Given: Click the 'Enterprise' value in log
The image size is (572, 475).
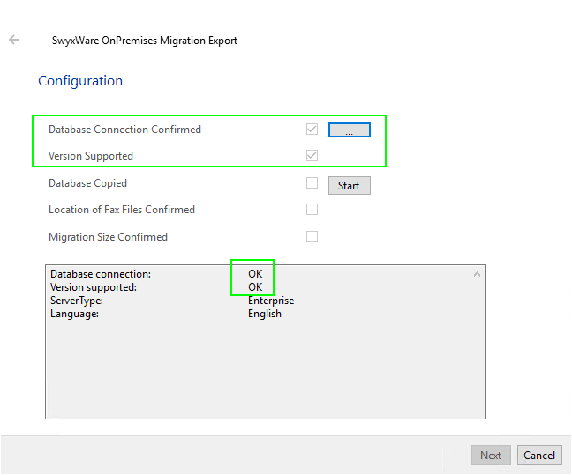Looking at the screenshot, I should click(x=271, y=301).
